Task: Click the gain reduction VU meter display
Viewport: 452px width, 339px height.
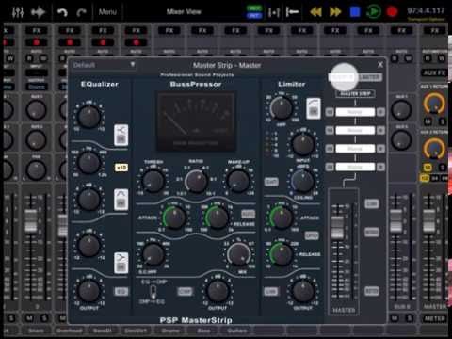Action: click(x=196, y=121)
